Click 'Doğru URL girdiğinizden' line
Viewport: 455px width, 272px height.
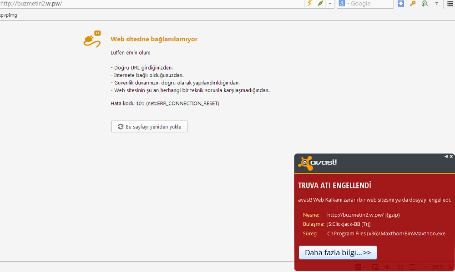pyautogui.click(x=142, y=68)
